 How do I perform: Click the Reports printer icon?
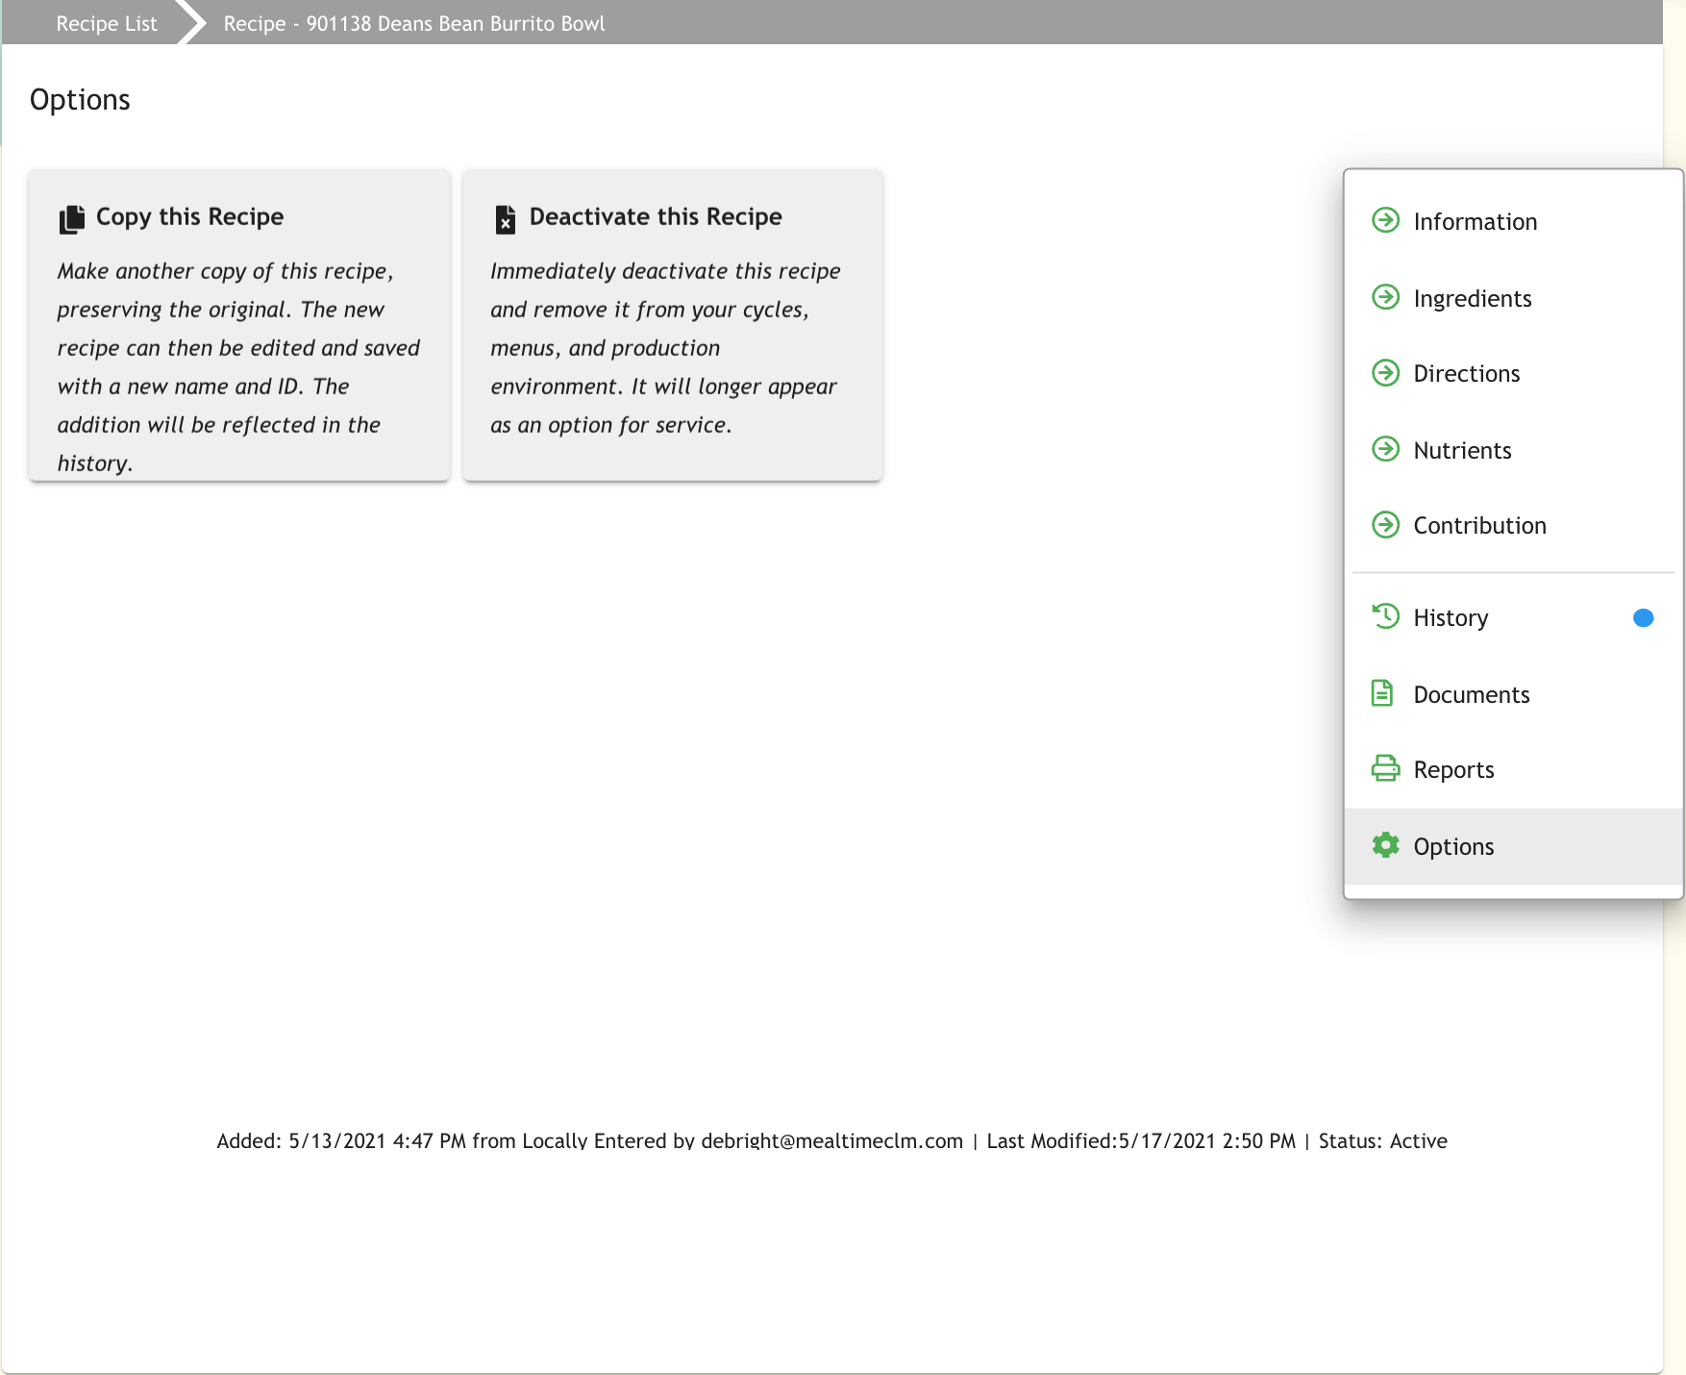(1385, 768)
